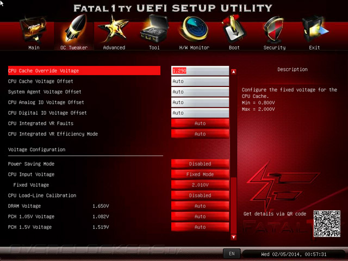
Task: Select CPU Cache Override Voltage row
Action: tap(84, 71)
